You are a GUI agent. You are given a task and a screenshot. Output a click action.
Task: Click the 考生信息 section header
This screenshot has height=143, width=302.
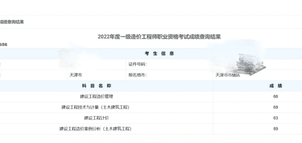tap(159, 53)
